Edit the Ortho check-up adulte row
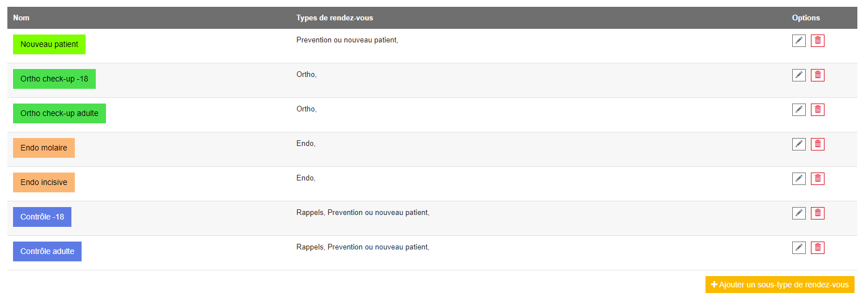The height and width of the screenshot is (297, 867). pos(798,110)
